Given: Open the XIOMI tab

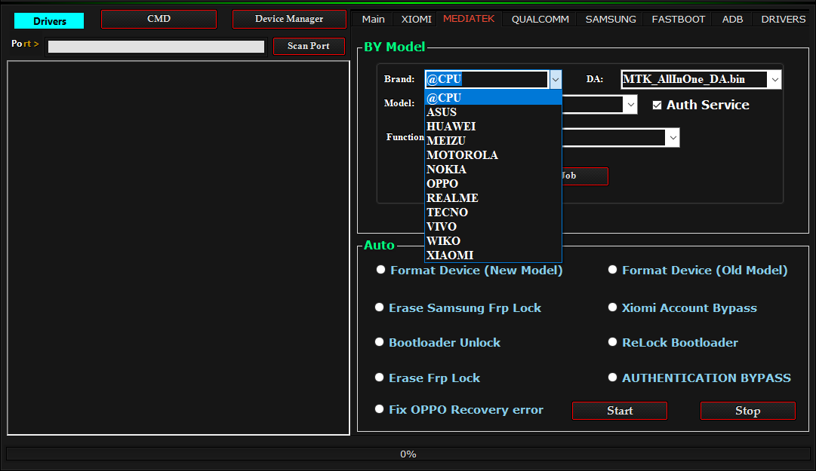Looking at the screenshot, I should [x=417, y=19].
